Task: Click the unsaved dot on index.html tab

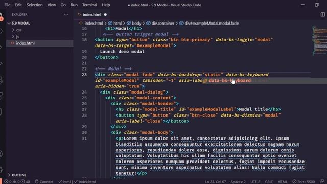Action: point(105,15)
